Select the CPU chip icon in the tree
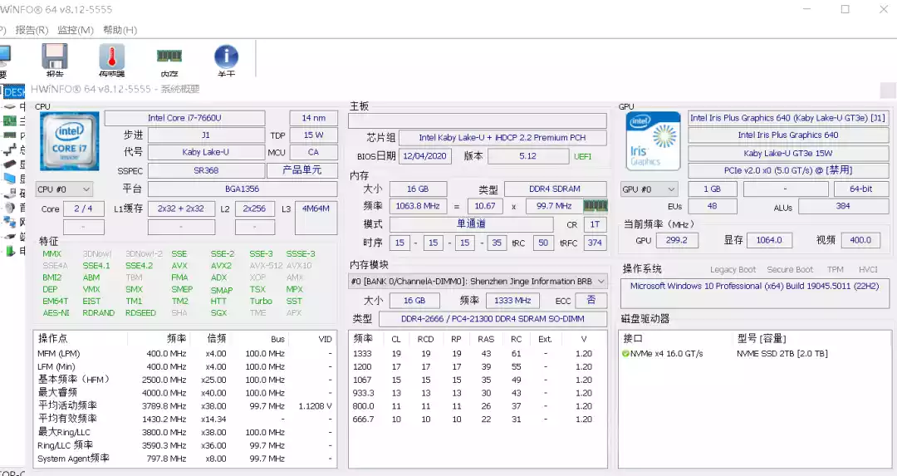This screenshot has height=476, width=897. click(x=10, y=106)
